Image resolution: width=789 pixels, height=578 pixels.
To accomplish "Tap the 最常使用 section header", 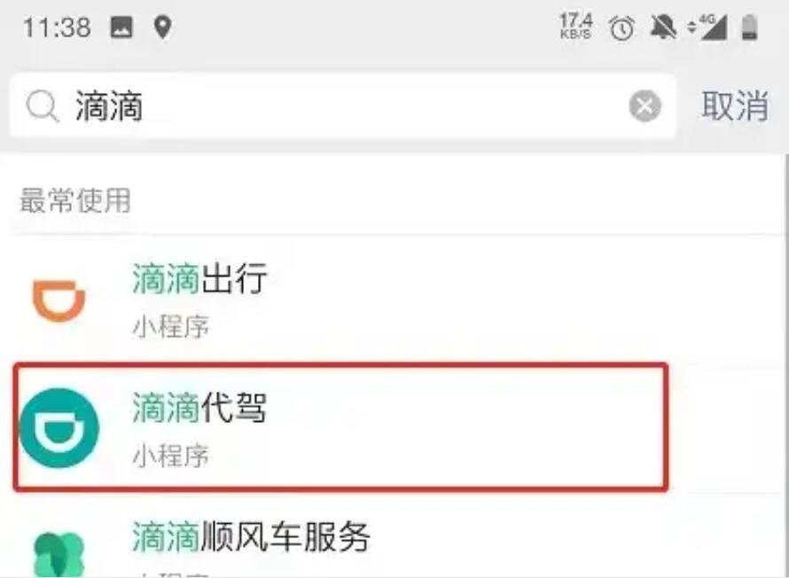I will [x=75, y=200].
